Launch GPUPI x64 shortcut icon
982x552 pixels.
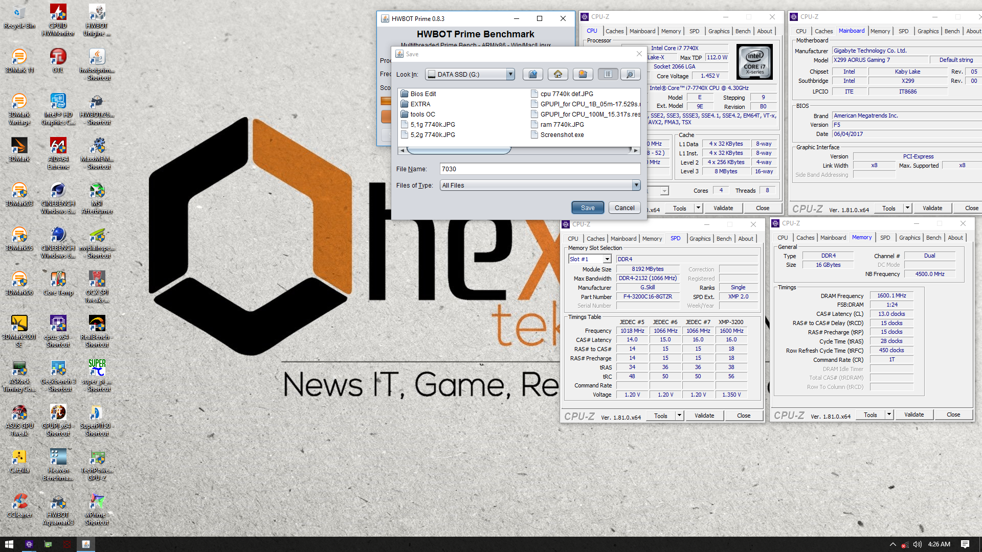point(58,421)
